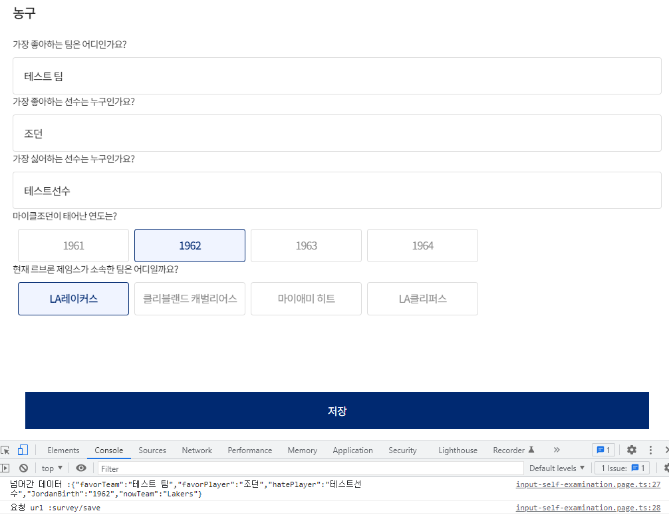Click question 가장 좋아하는 선수는 누구인가요?
The width and height of the screenshot is (669, 517).
pyautogui.click(x=74, y=102)
